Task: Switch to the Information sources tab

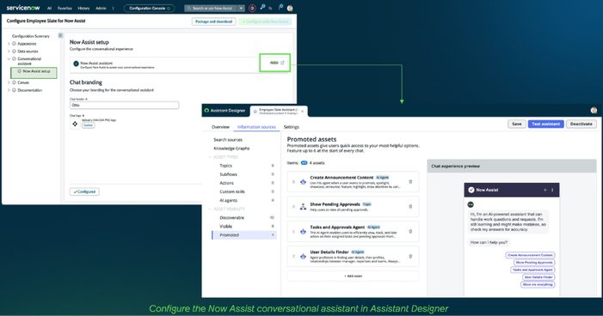Action: point(256,127)
